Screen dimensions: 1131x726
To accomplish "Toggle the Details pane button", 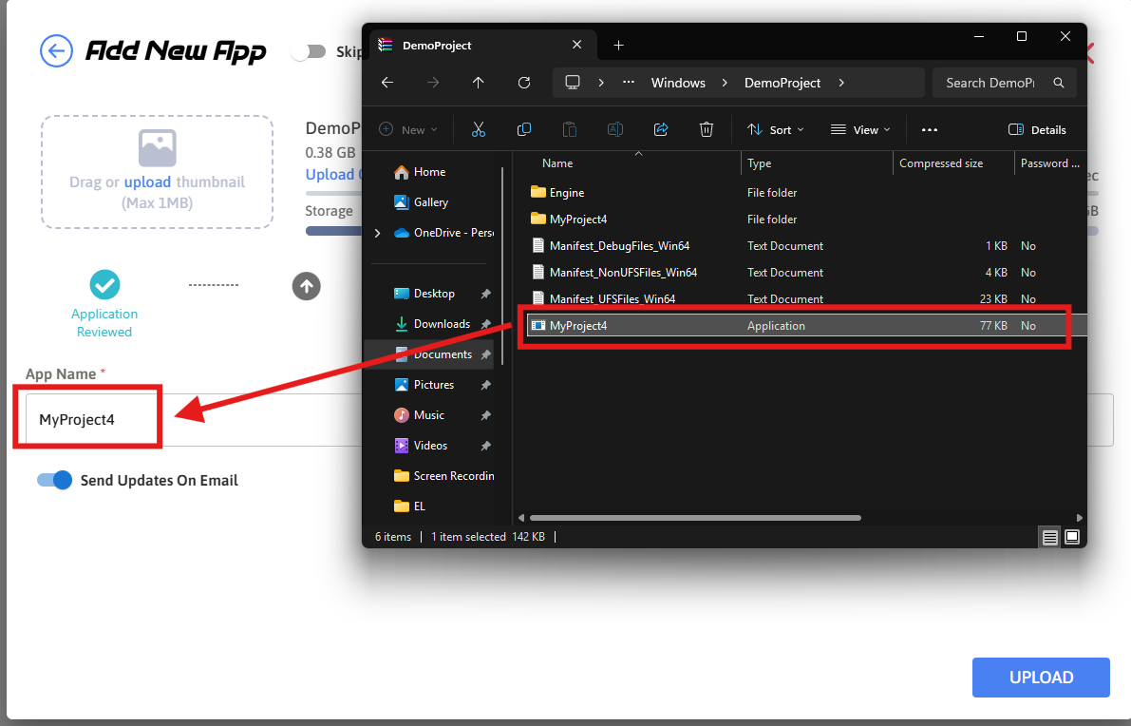I will pyautogui.click(x=1037, y=129).
